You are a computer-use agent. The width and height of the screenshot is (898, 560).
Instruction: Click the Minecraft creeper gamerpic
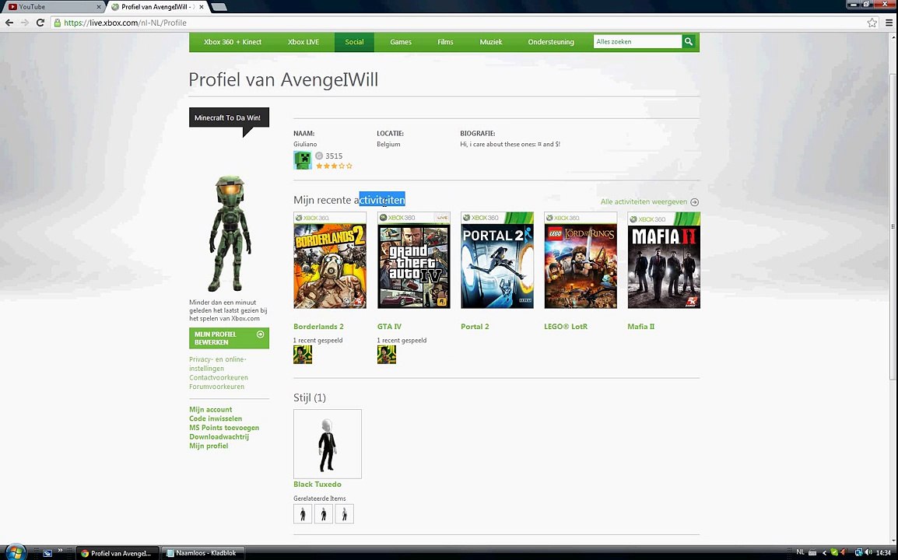[x=303, y=160]
